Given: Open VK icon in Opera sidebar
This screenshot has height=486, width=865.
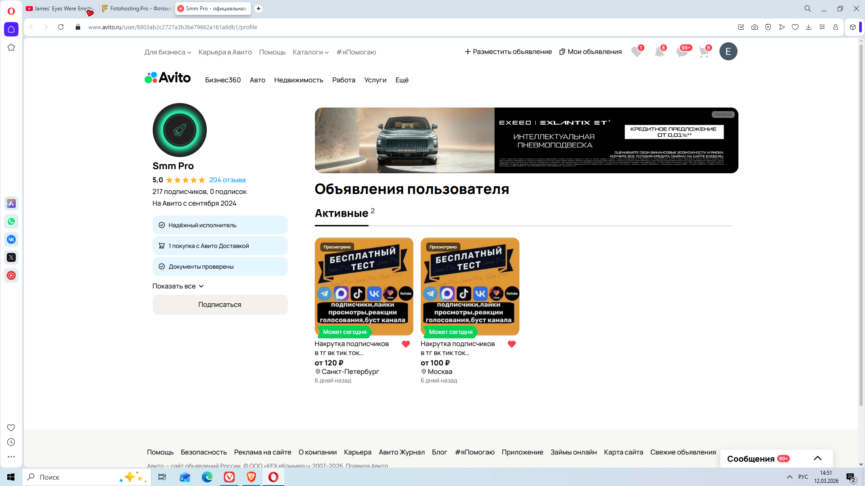Looking at the screenshot, I should pyautogui.click(x=11, y=239).
